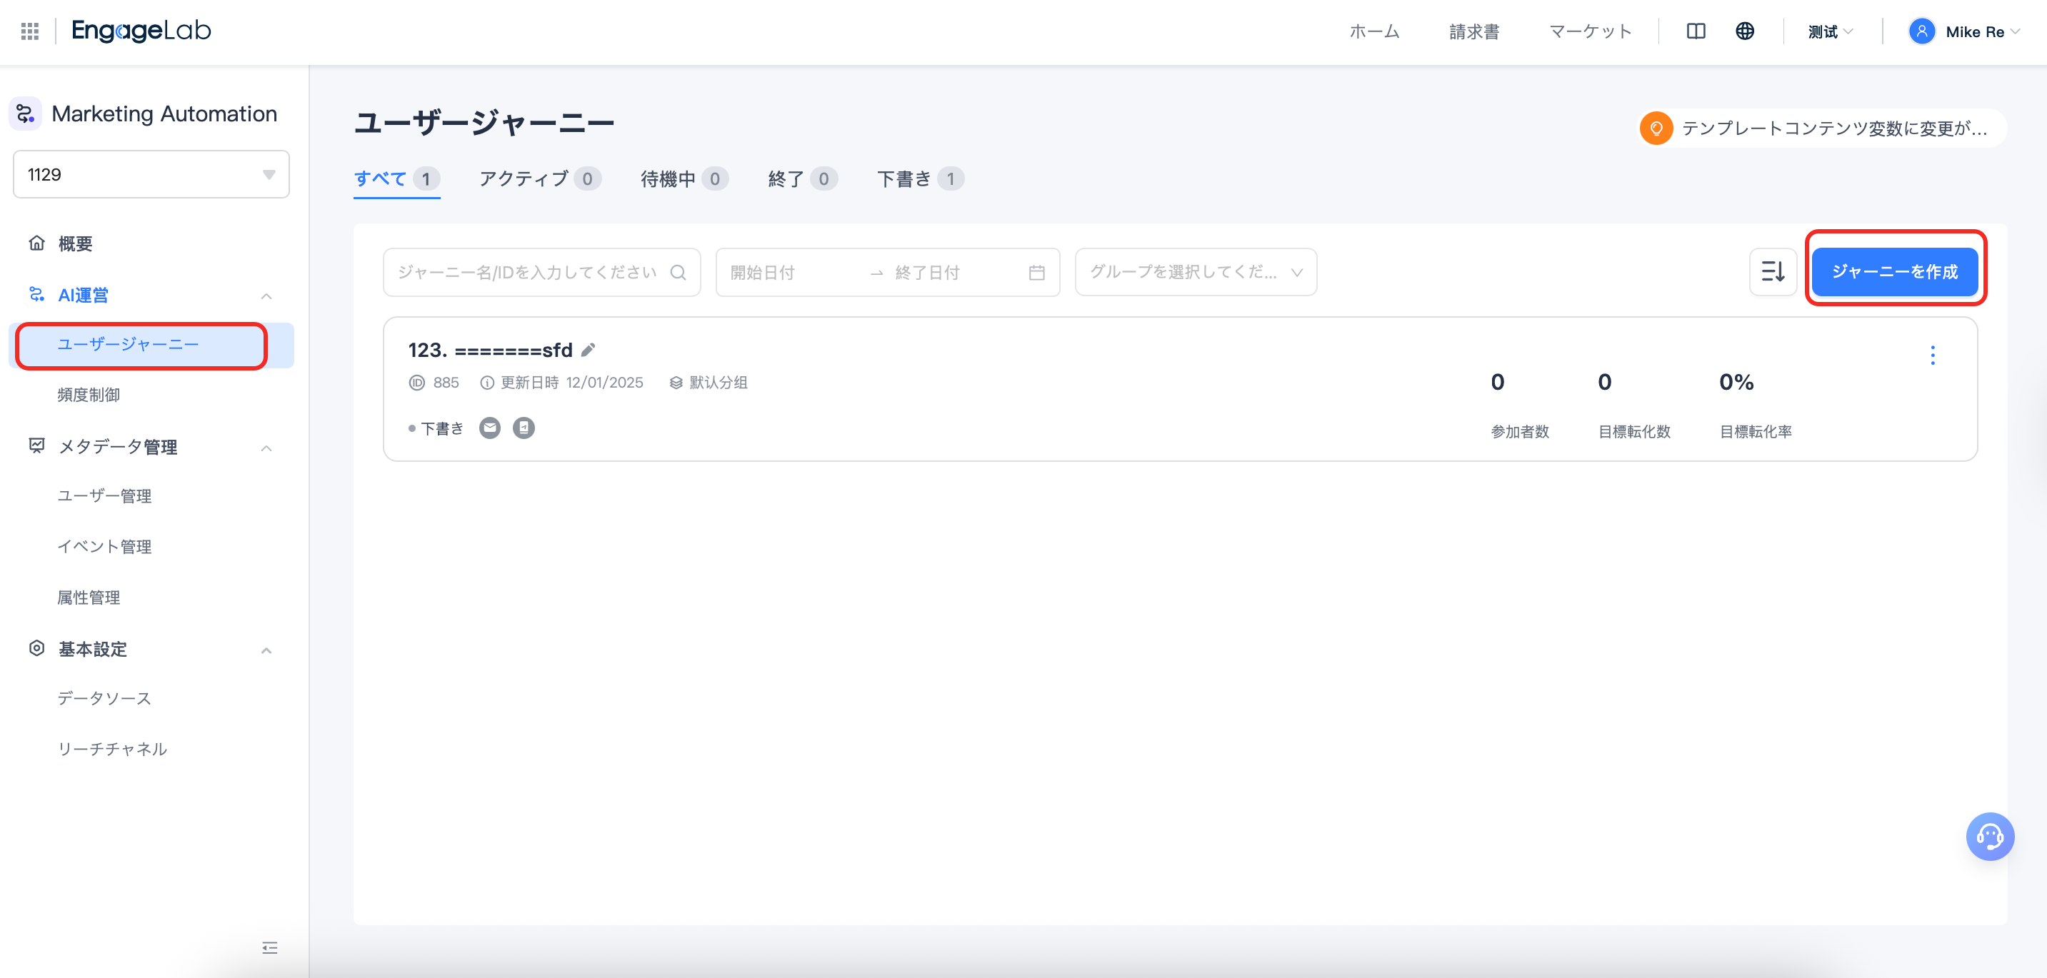Open the edit pencil icon for journey name

tap(588, 350)
